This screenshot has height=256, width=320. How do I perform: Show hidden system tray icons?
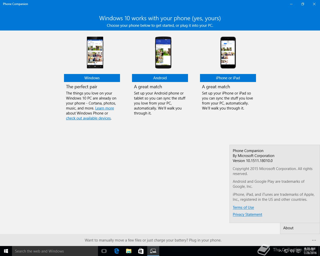(x=280, y=251)
